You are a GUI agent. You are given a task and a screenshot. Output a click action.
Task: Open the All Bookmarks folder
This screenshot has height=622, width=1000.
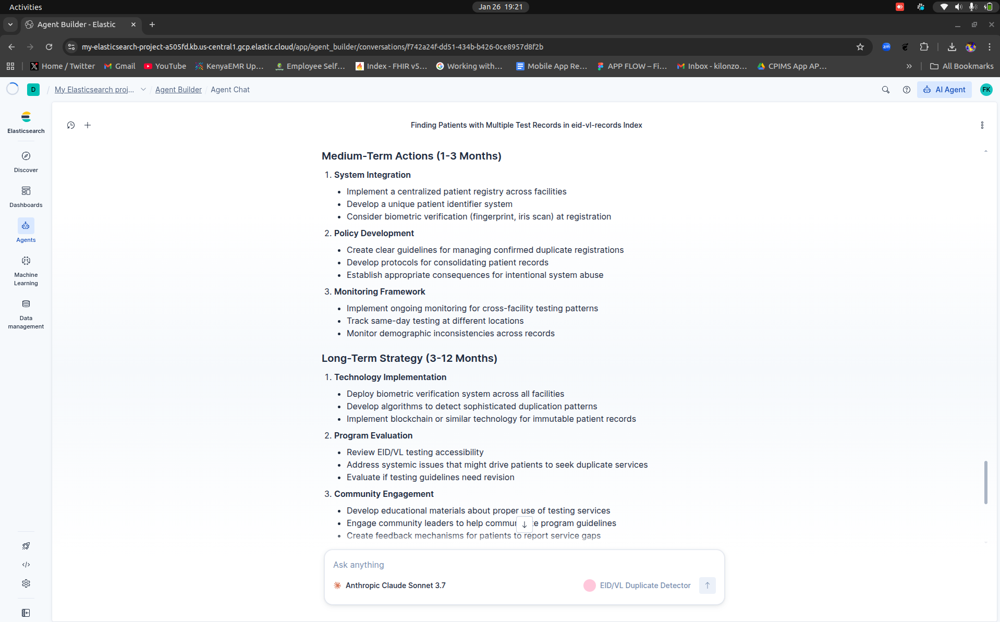pos(961,66)
